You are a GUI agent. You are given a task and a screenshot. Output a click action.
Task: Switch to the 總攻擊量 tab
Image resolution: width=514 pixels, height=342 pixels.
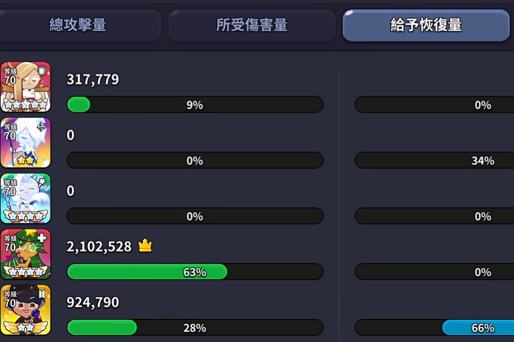(78, 25)
